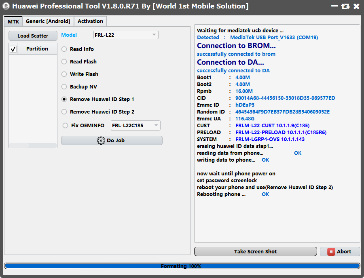Select Remove Huawei ID Step 2
This screenshot has height=278, width=364.
(64, 112)
